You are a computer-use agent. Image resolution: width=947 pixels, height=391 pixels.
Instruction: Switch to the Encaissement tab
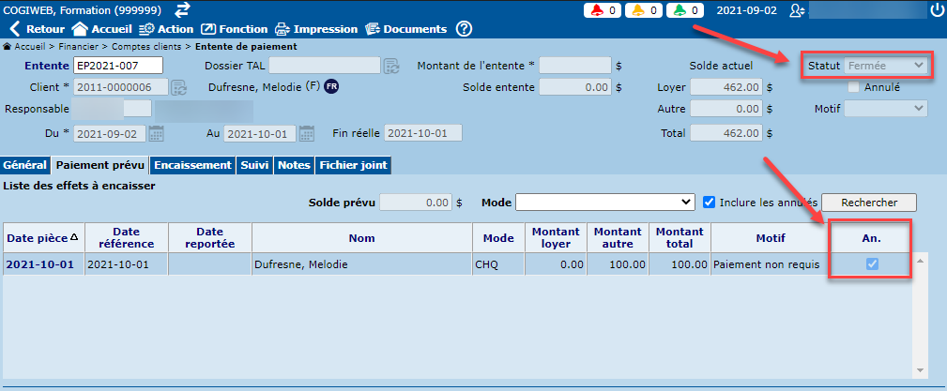[192, 165]
